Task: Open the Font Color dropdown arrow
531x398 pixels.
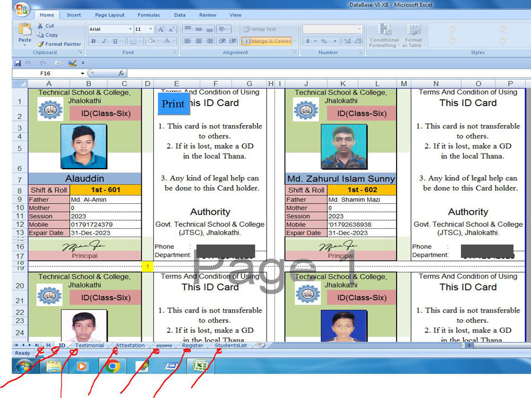Action: [x=174, y=41]
